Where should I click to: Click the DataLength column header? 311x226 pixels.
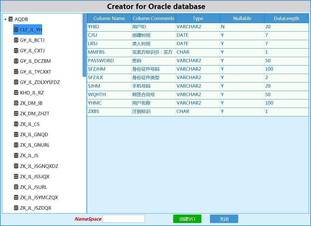click(x=286, y=18)
